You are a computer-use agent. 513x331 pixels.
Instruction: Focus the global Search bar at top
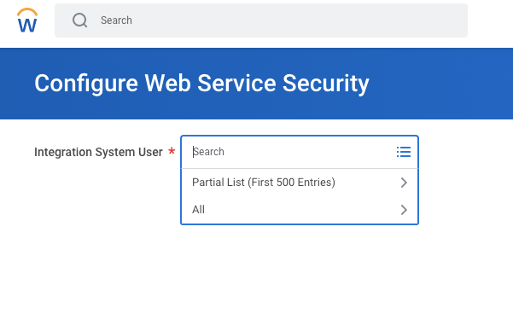[260, 20]
